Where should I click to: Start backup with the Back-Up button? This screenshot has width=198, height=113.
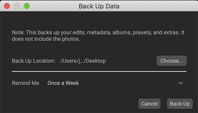click(180, 104)
